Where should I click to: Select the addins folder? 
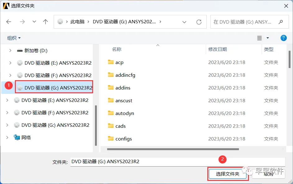123,88
